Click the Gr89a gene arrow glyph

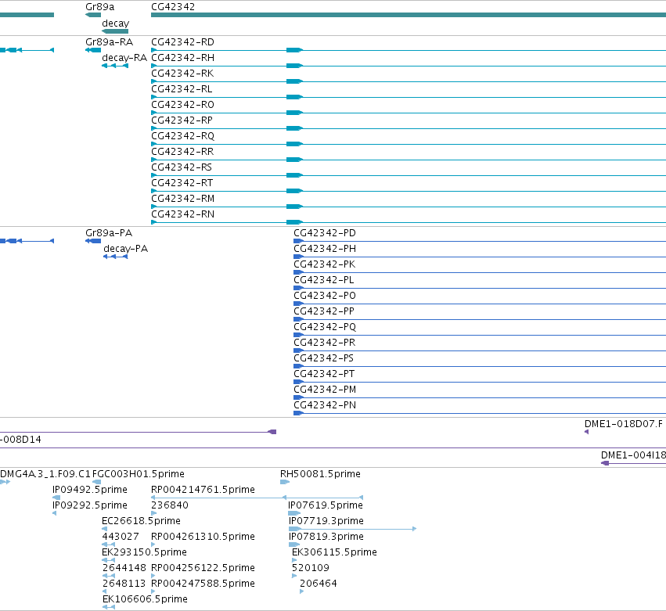pos(93,16)
